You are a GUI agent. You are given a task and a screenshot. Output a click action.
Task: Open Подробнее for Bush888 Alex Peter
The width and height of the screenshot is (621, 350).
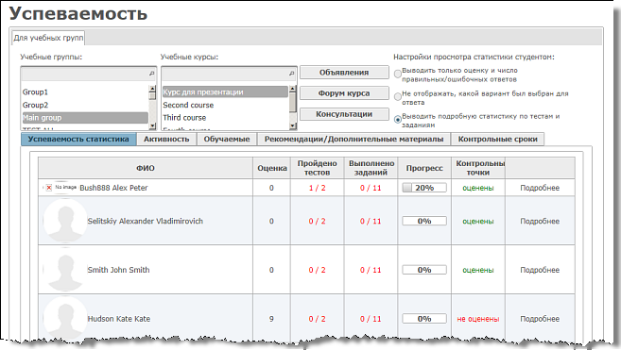click(x=540, y=188)
